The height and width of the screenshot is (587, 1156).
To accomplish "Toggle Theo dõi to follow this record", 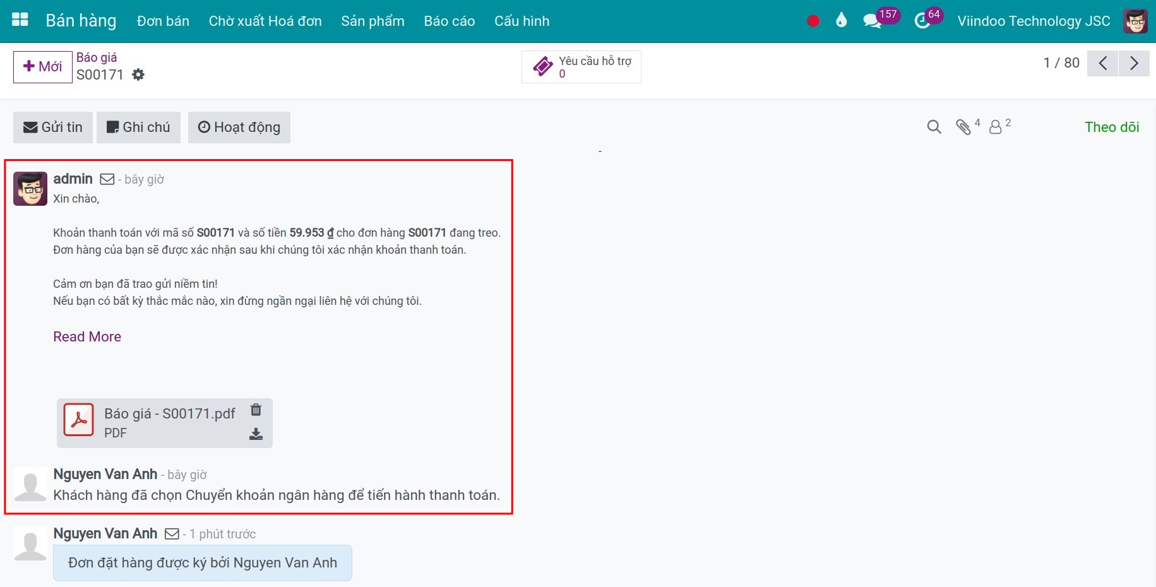I will (x=1111, y=127).
